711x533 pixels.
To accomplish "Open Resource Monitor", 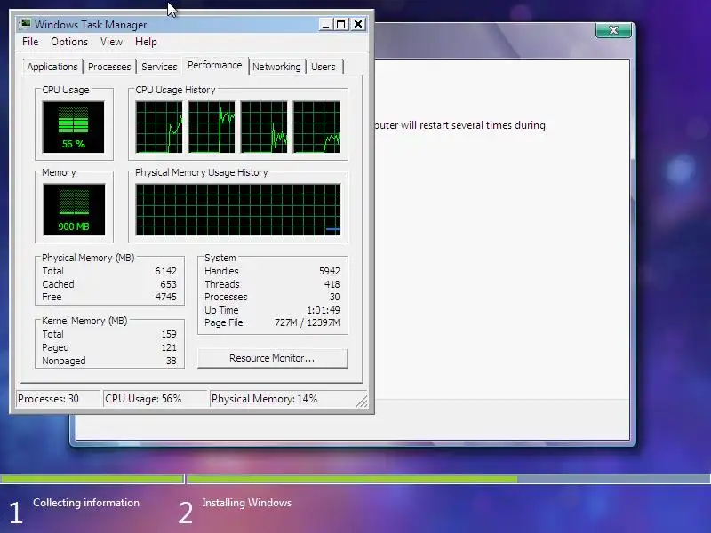I will [273, 358].
